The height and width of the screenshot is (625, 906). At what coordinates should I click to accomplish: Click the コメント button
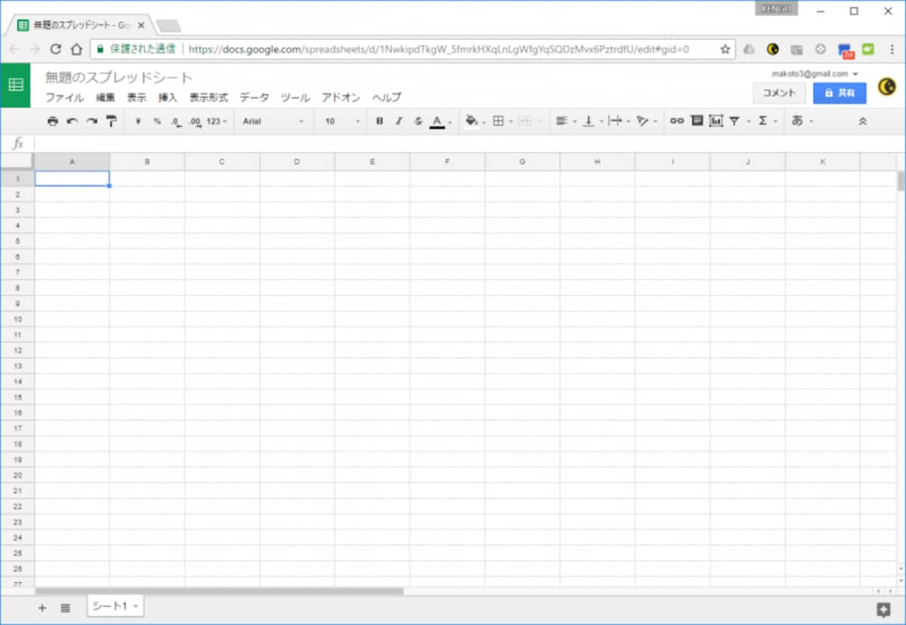779,93
